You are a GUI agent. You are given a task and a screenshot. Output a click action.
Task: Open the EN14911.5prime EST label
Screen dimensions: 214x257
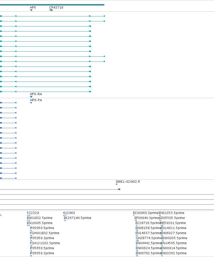(x=174, y=228)
